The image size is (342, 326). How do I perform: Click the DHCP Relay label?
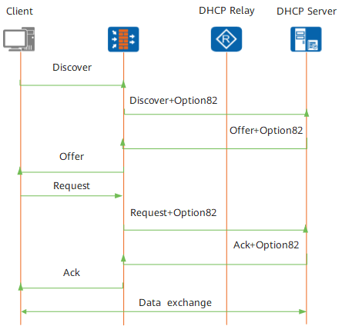(x=226, y=11)
